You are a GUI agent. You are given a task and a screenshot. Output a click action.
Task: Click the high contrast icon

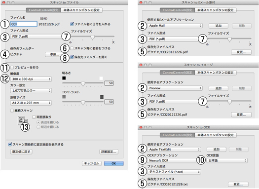click(102, 97)
